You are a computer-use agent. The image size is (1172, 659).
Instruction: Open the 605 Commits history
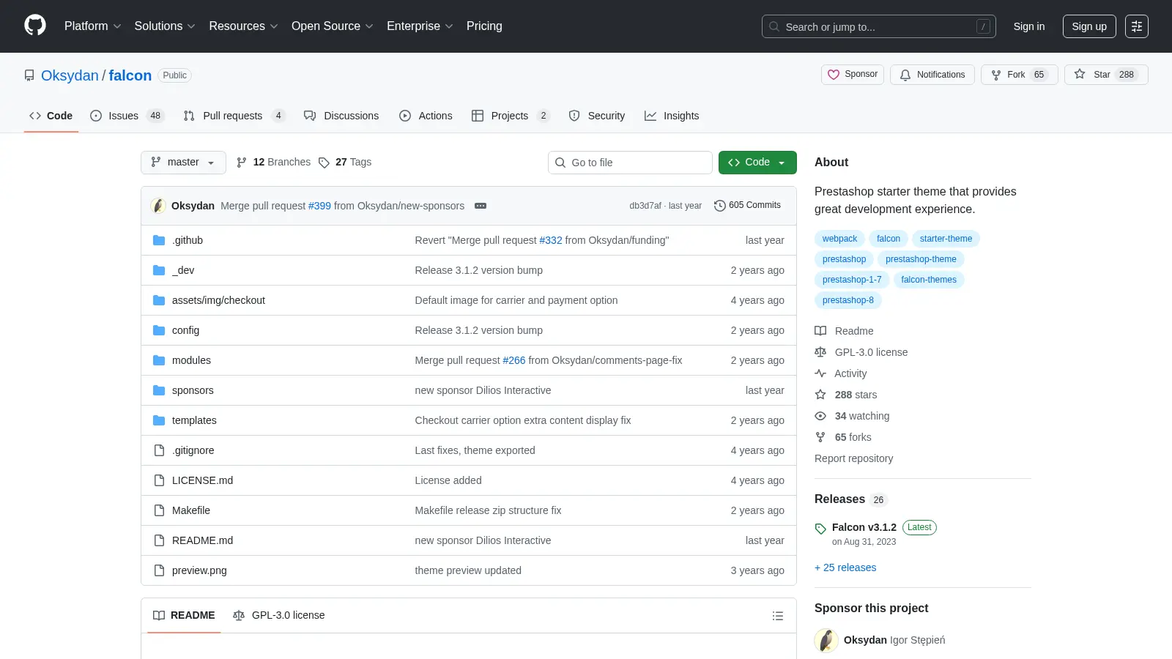pyautogui.click(x=747, y=205)
